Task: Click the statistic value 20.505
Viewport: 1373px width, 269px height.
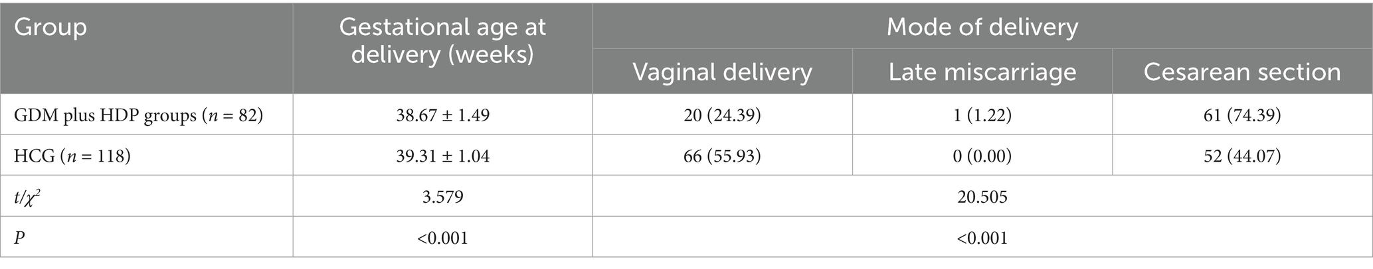Action: [982, 197]
